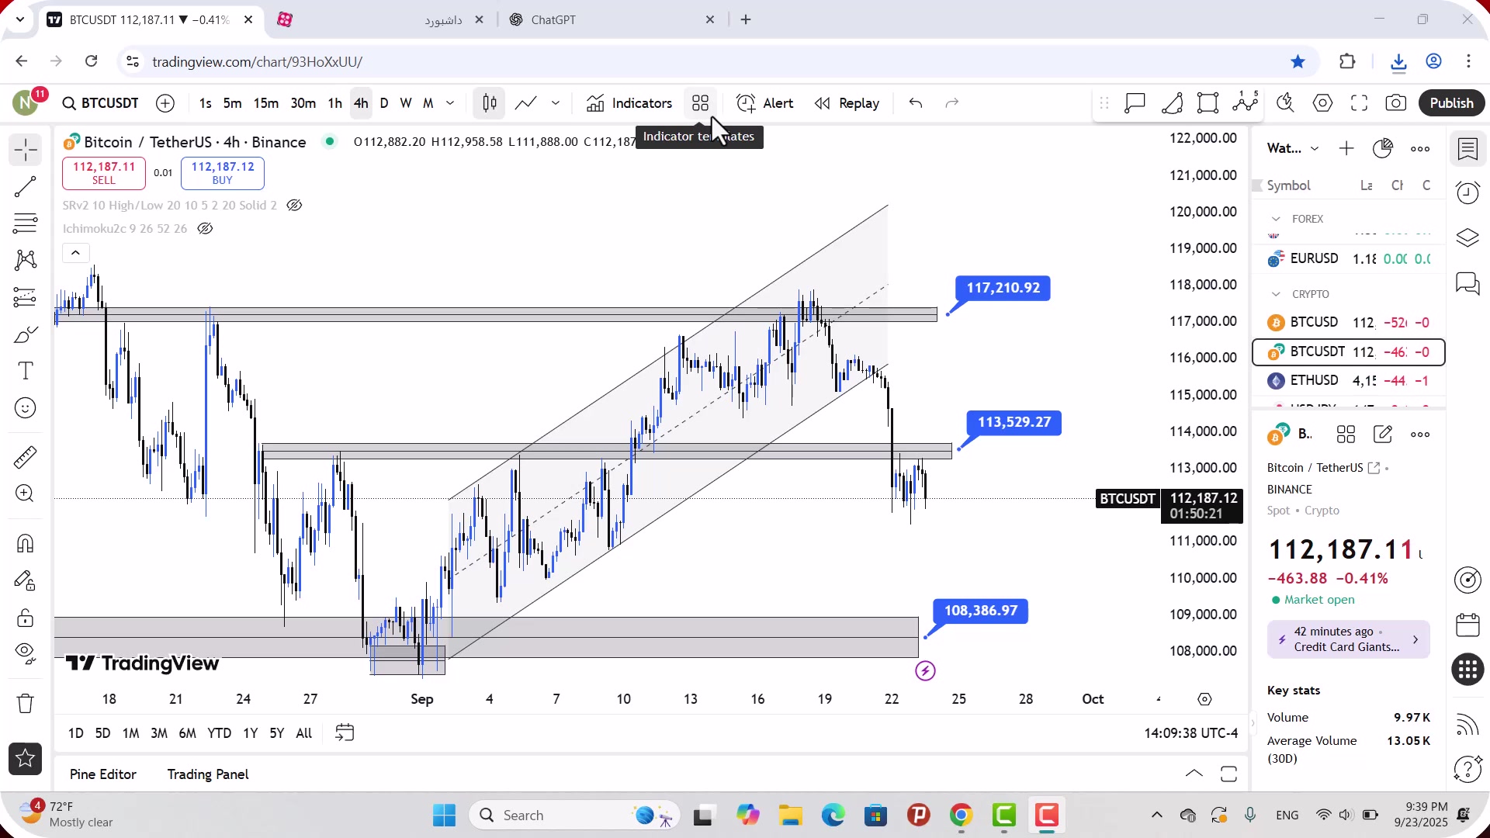This screenshot has width=1490, height=838.
Task: Open chart settings hexagon icon
Action: [x=1322, y=103]
